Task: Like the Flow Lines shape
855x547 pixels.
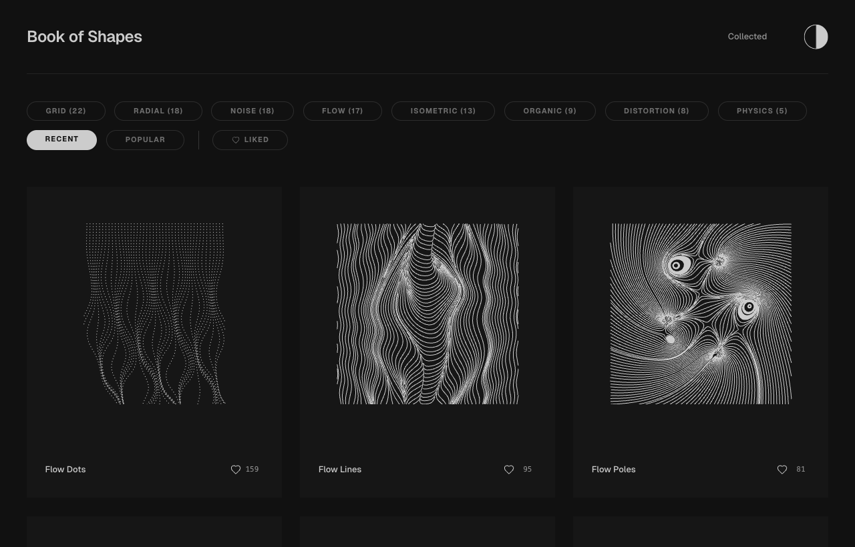Action: click(x=509, y=470)
